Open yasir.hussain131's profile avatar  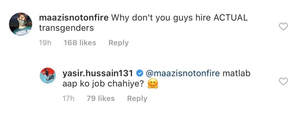tap(48, 75)
